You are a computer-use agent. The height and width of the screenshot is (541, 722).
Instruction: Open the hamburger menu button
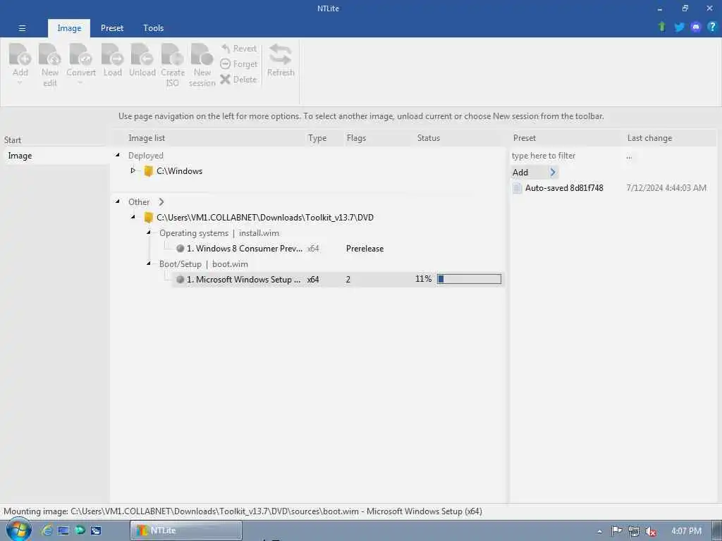click(x=22, y=28)
